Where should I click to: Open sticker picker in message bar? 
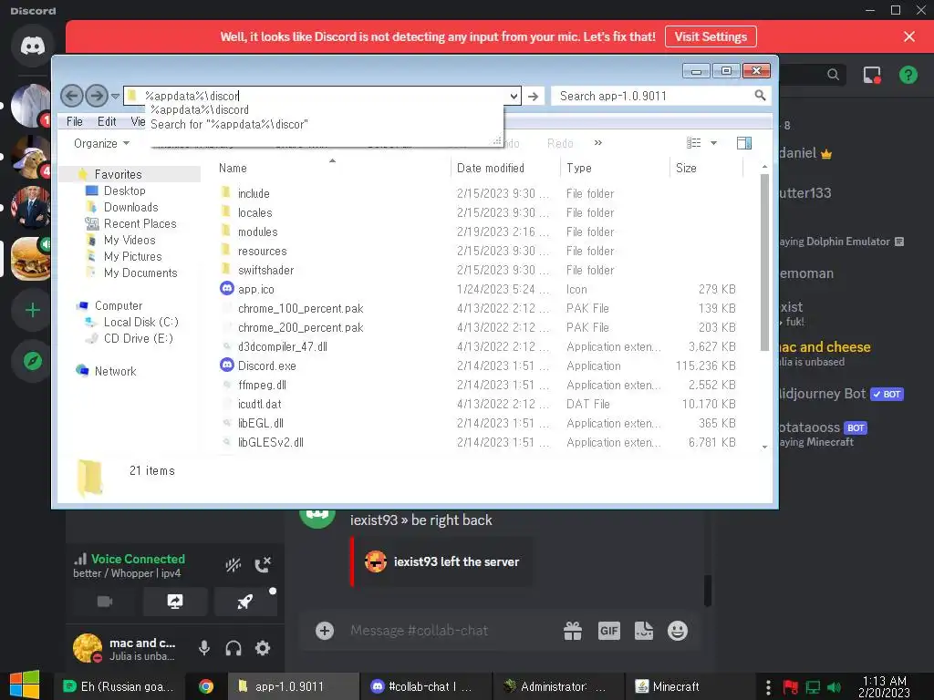(644, 631)
